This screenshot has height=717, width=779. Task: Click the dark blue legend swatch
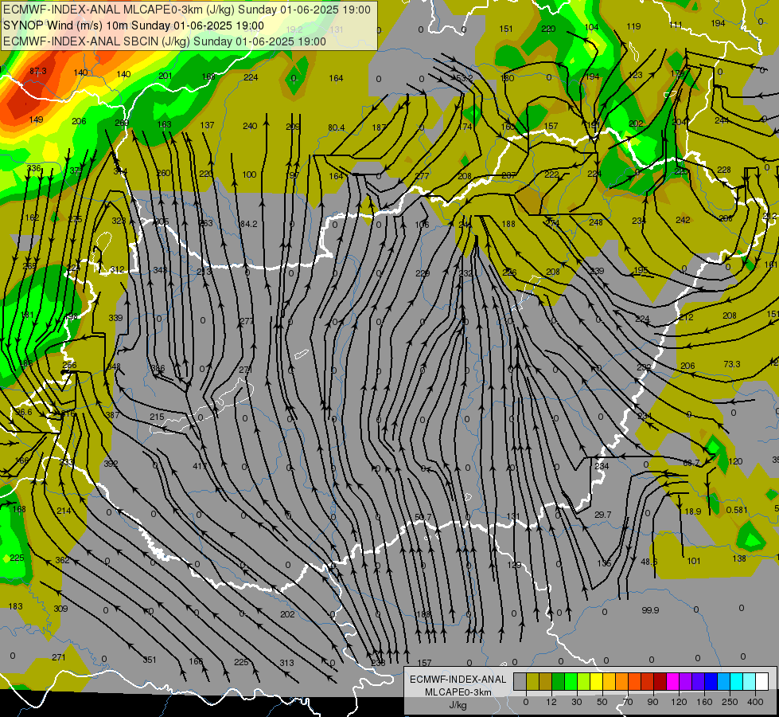pos(711,681)
